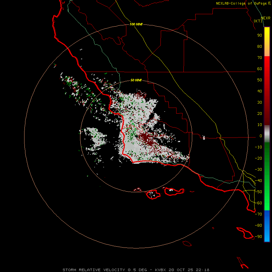This screenshot has width=272, height=272.
Task: Click the -70 value on the velocity scale
Action: 258,214
